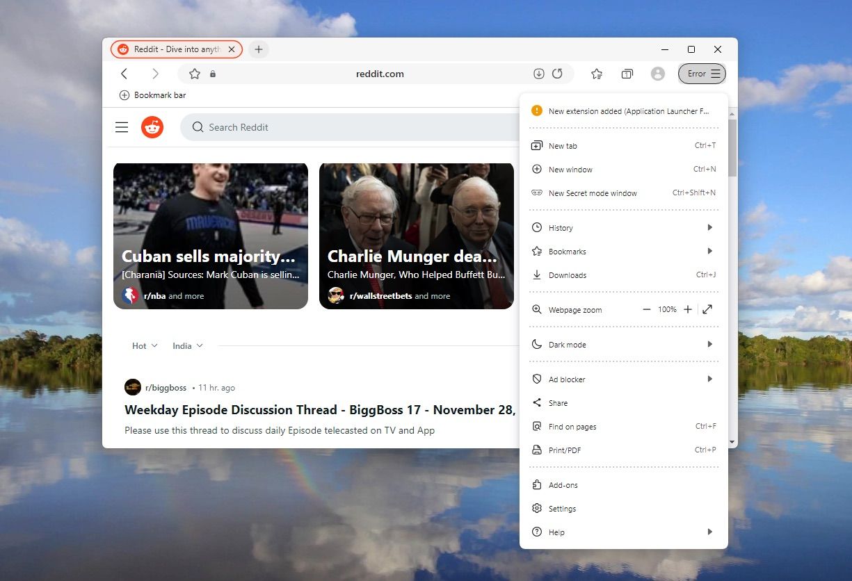
Task: Open the India region dropdown
Action: 186,345
